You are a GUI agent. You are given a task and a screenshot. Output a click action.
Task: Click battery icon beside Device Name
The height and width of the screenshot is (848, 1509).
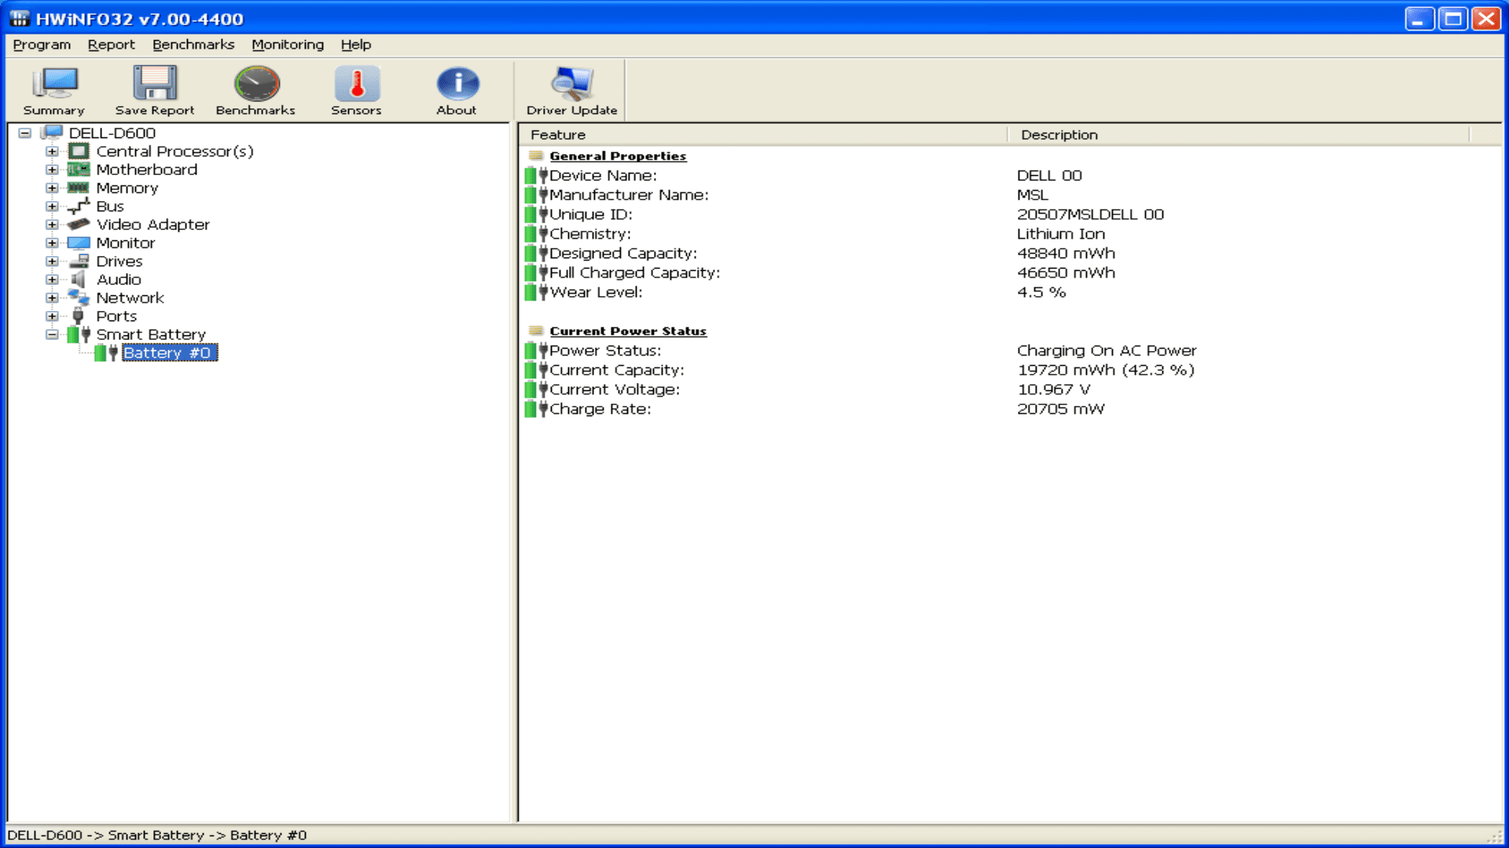[536, 175]
